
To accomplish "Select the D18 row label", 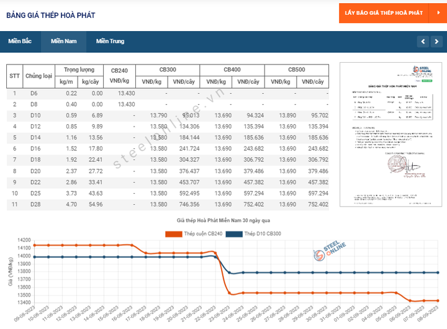I will coord(35,160).
